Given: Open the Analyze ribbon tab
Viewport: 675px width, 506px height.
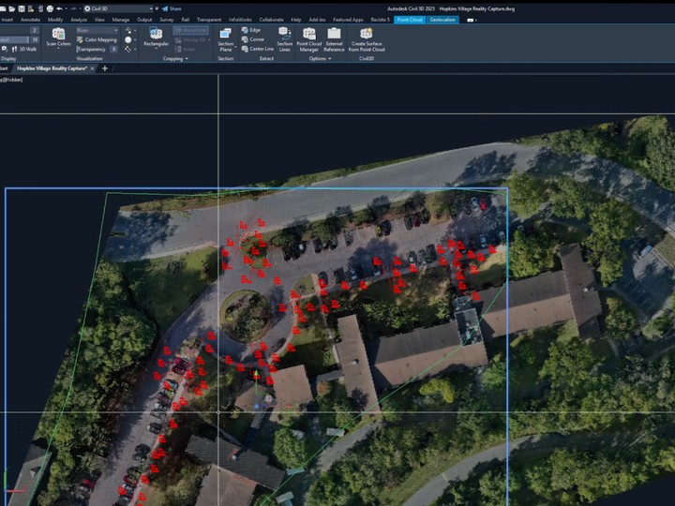Looking at the screenshot, I should [x=79, y=20].
